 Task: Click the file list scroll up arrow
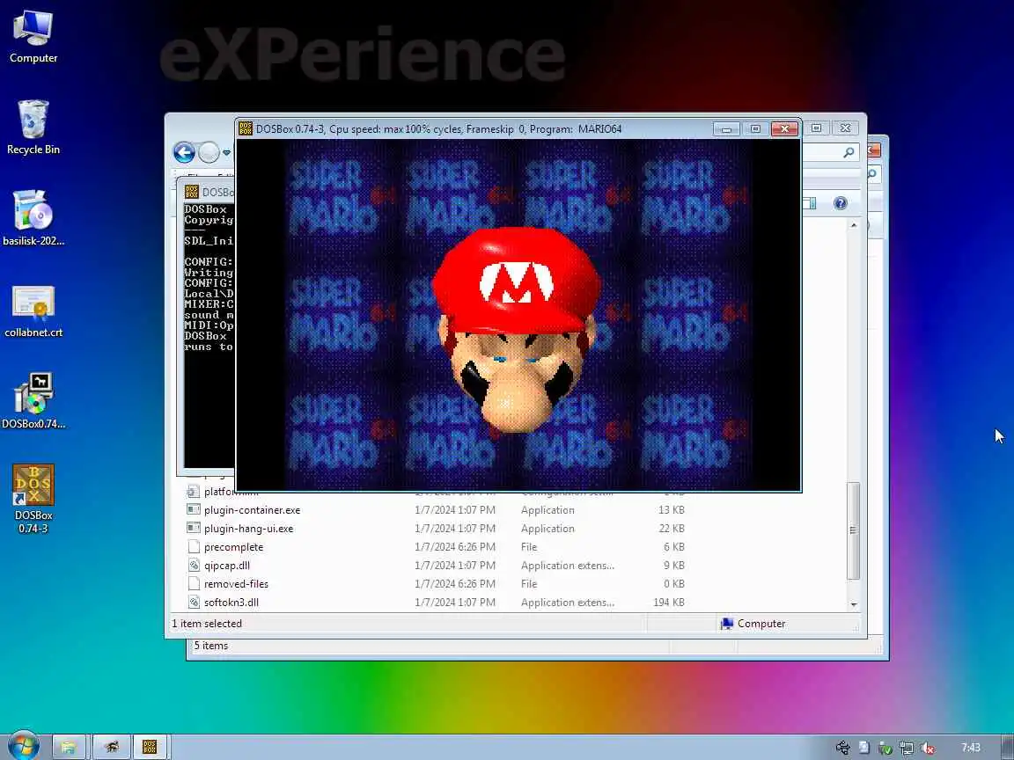[x=854, y=225]
